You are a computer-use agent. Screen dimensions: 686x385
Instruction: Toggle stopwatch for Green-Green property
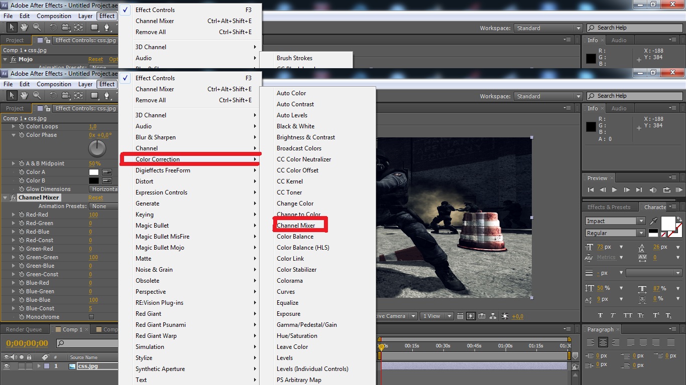[x=22, y=257]
